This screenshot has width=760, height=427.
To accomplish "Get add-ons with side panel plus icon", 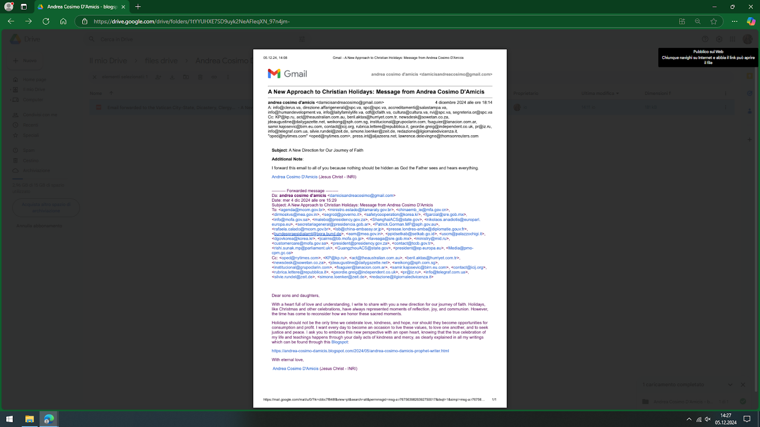I will click(x=750, y=139).
